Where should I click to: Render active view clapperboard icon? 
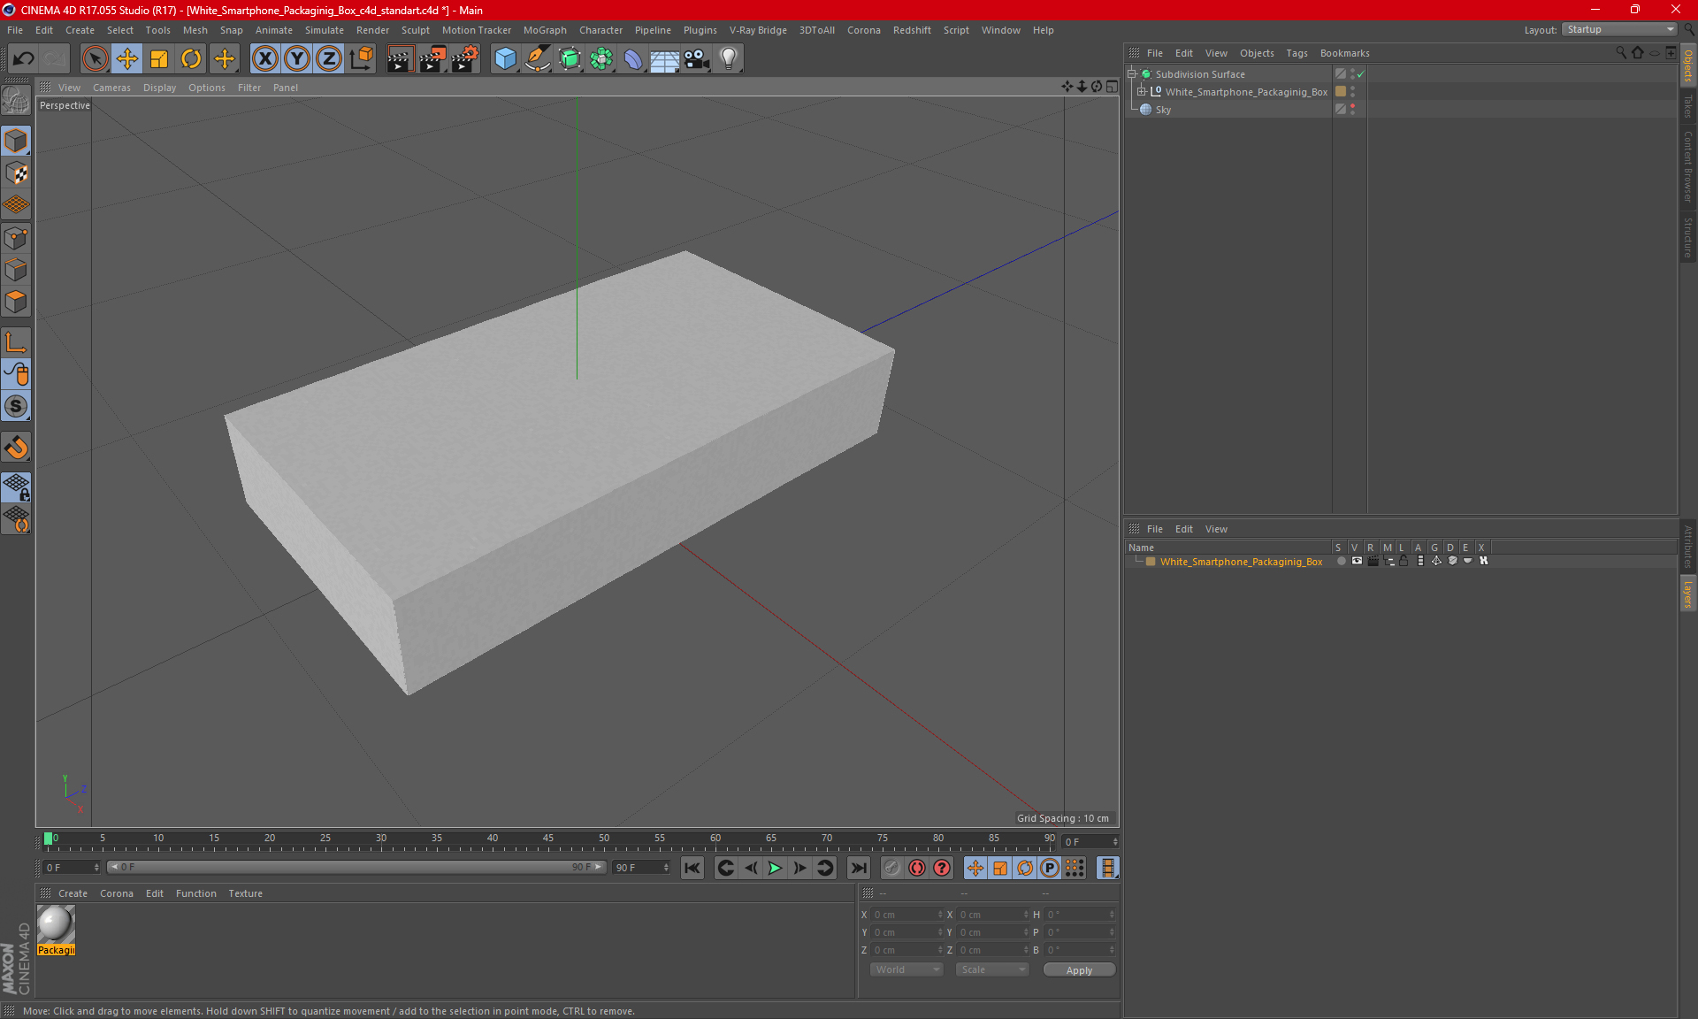400,59
